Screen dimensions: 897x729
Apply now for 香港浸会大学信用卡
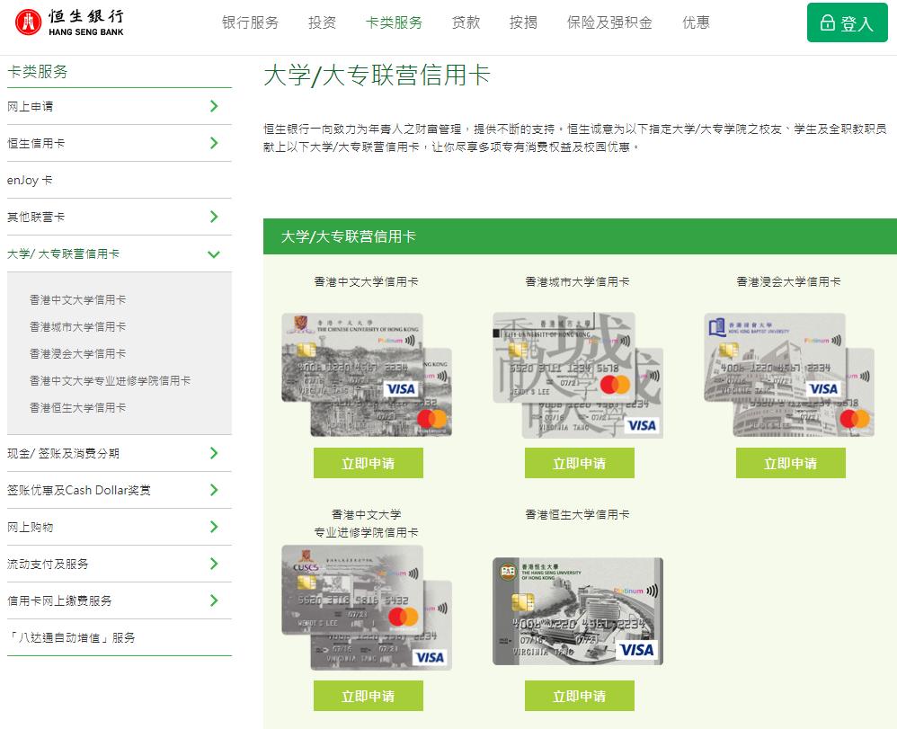(x=790, y=463)
